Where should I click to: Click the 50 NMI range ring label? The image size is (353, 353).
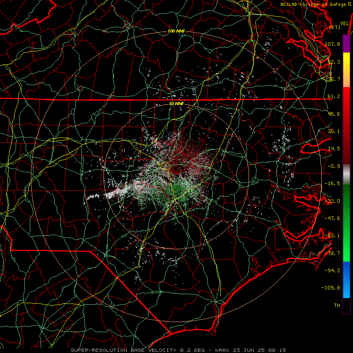click(176, 104)
